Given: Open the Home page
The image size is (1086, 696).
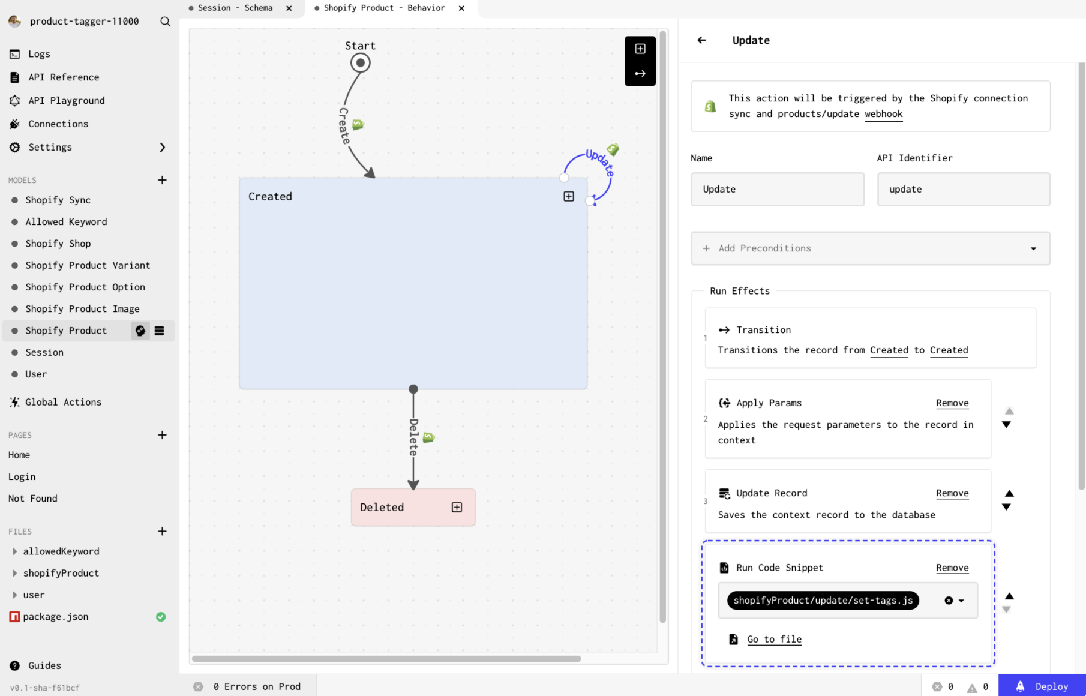Looking at the screenshot, I should [19, 455].
